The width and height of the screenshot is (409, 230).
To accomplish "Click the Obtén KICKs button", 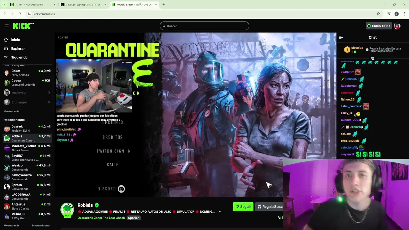I will coord(379,26).
